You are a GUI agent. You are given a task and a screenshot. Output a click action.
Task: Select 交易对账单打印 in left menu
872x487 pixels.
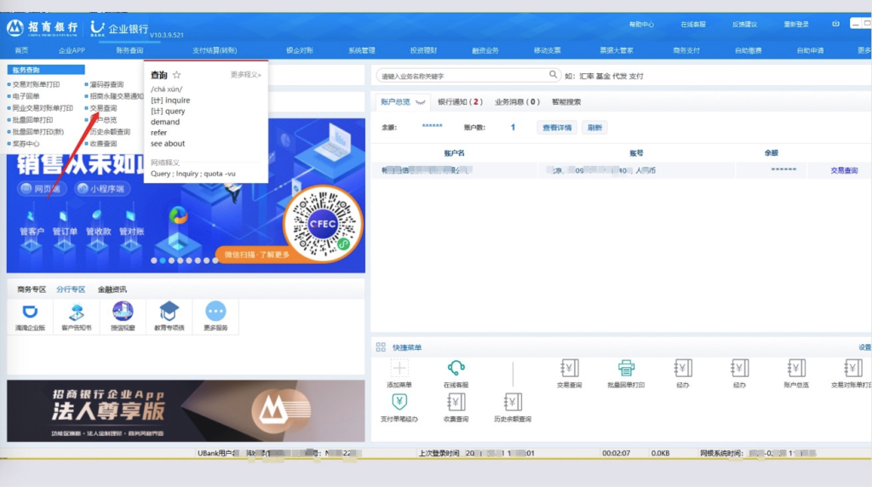coord(36,84)
